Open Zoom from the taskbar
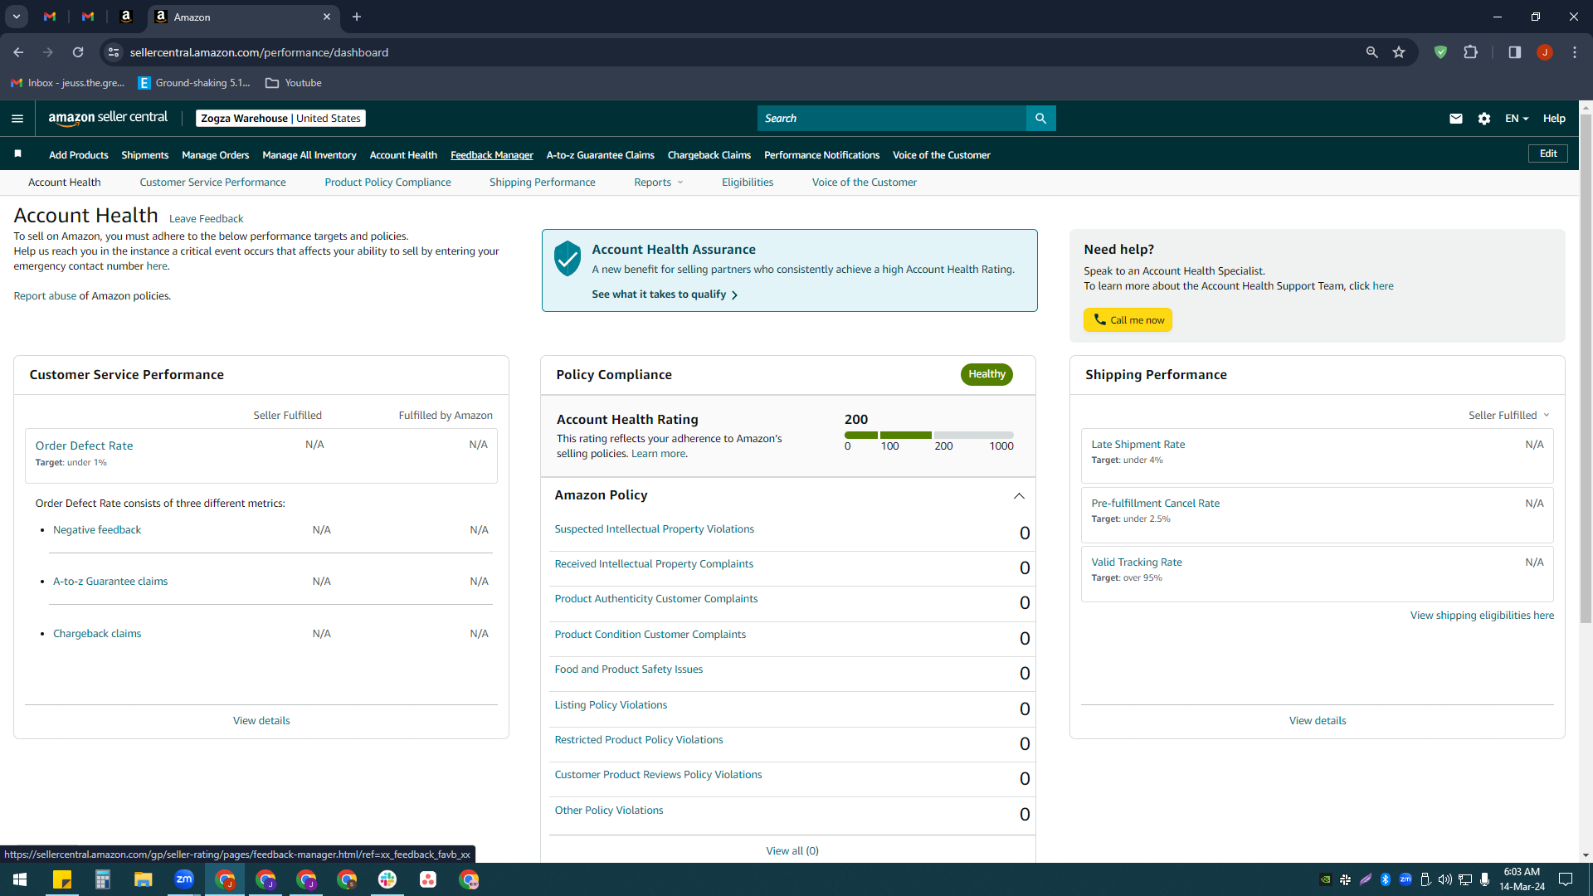The height and width of the screenshot is (896, 1593). pyautogui.click(x=184, y=879)
